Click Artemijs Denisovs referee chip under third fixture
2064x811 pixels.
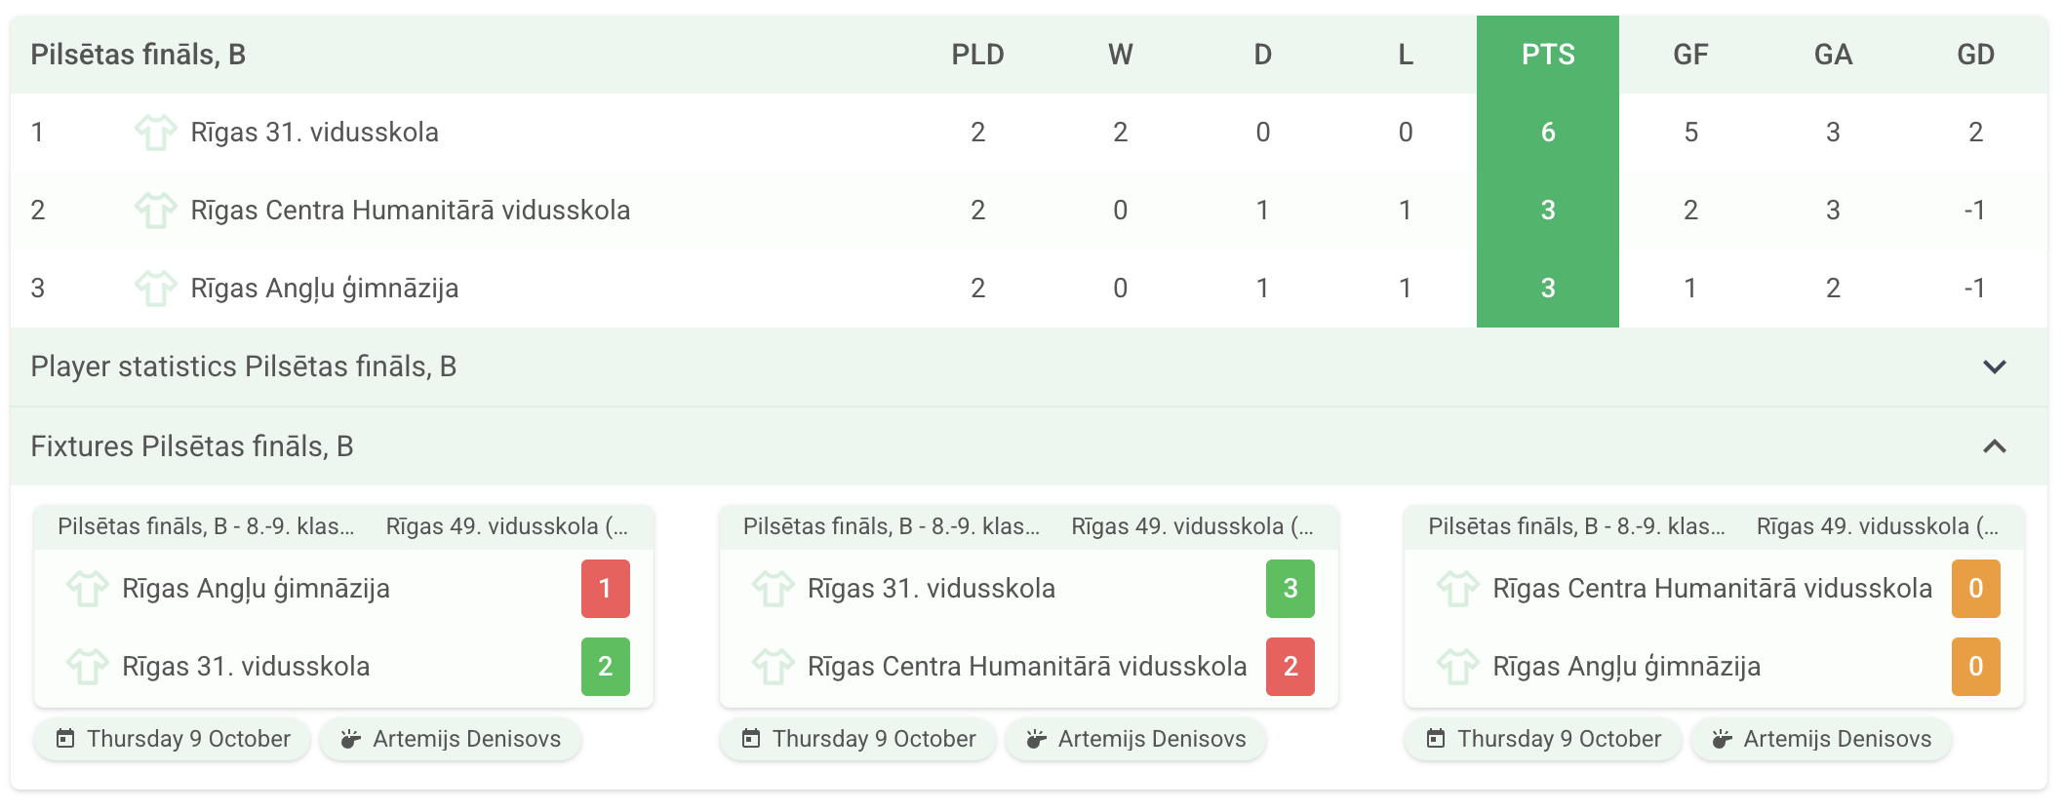click(1821, 739)
